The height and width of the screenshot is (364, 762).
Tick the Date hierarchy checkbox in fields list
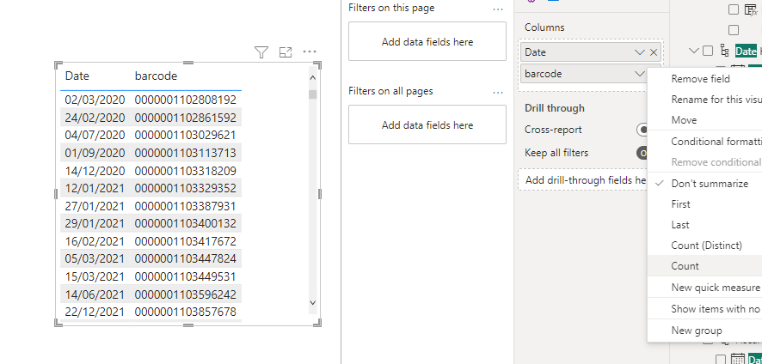click(708, 51)
